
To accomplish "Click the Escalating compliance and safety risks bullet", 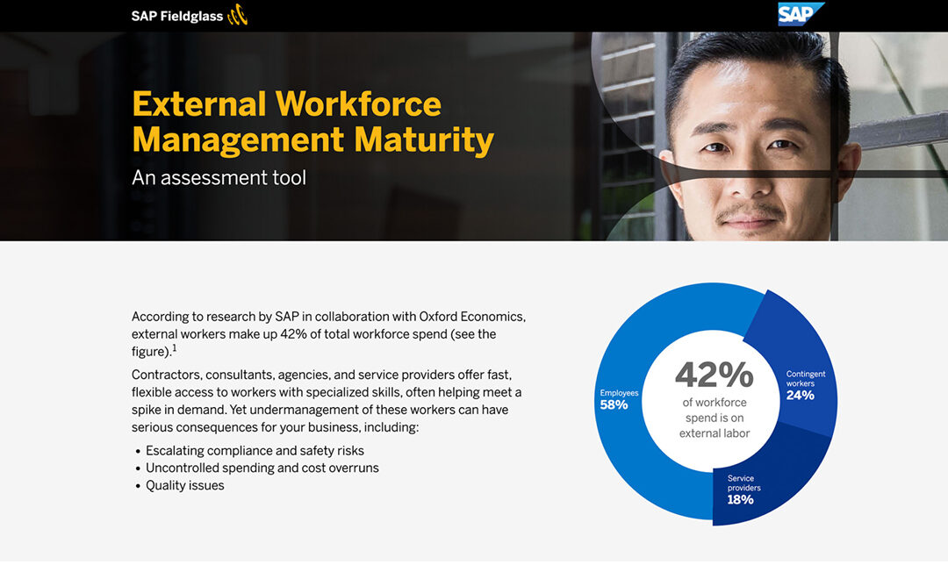I will (x=254, y=450).
